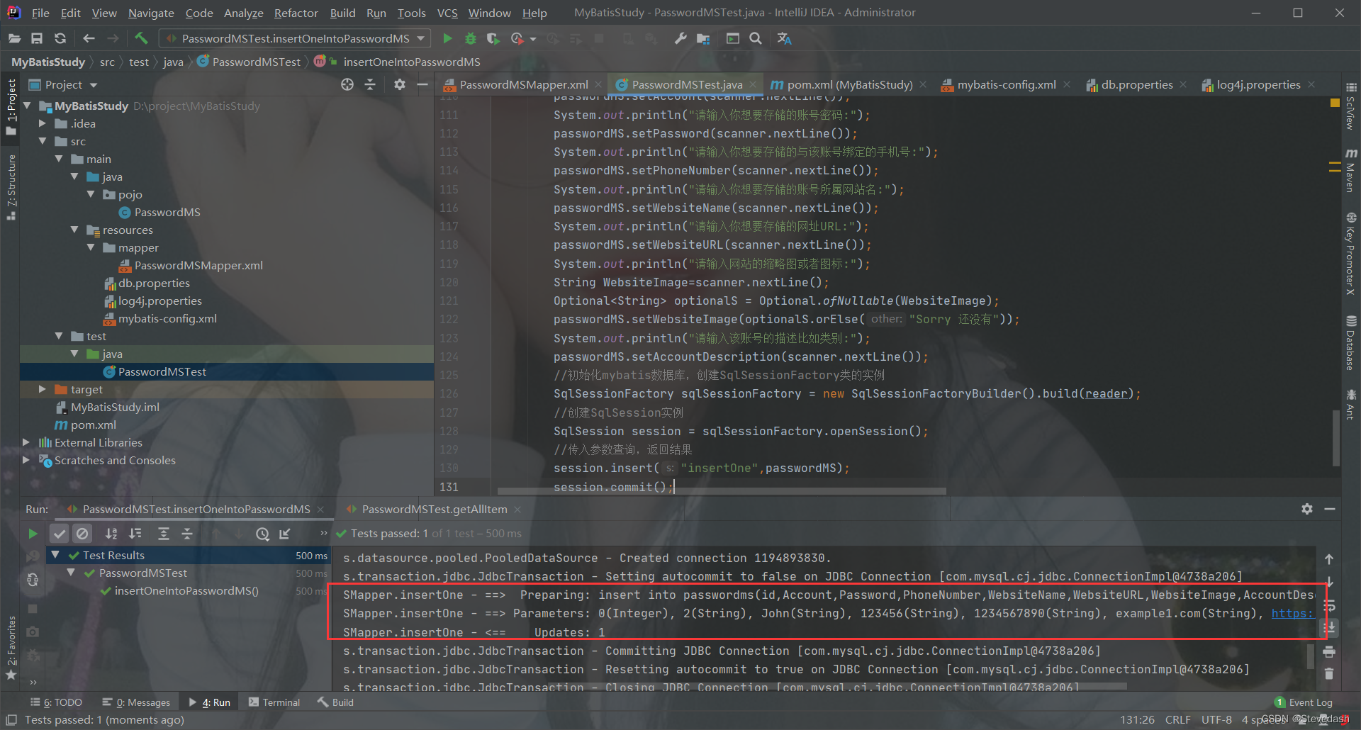Click the green Run button in main toolbar
The width and height of the screenshot is (1361, 730).
click(447, 38)
